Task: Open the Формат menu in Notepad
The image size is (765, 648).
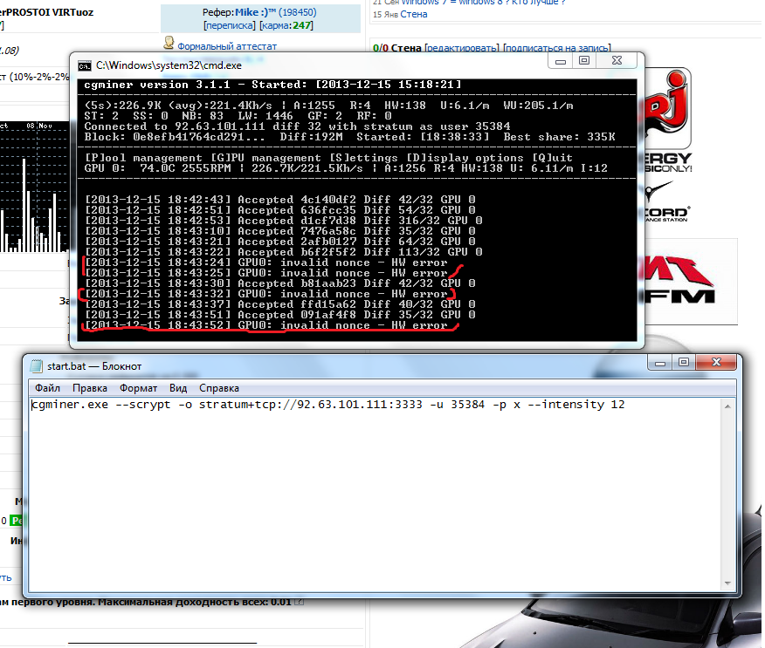Action: 138,387
